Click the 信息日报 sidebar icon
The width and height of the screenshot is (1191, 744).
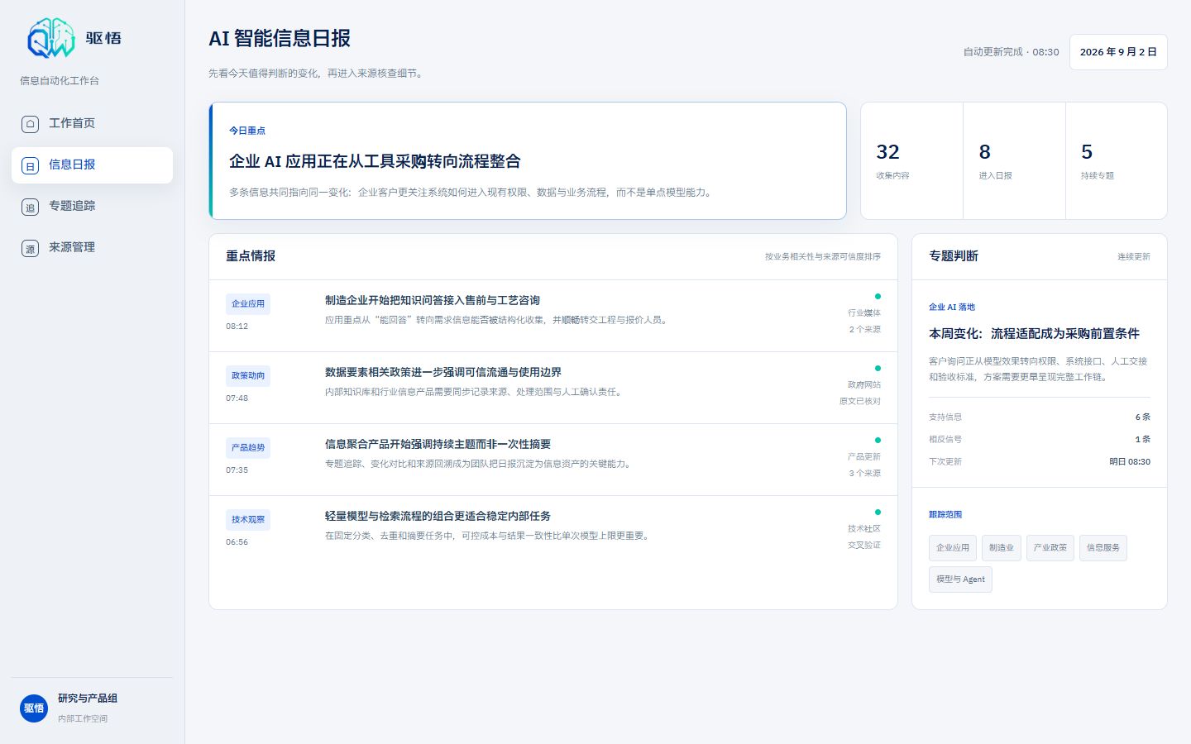pos(30,165)
